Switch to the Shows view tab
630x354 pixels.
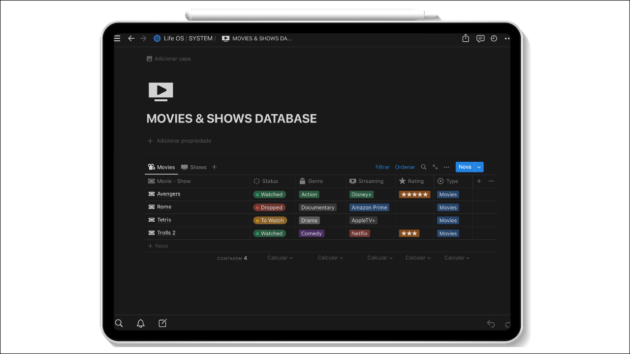click(x=194, y=167)
